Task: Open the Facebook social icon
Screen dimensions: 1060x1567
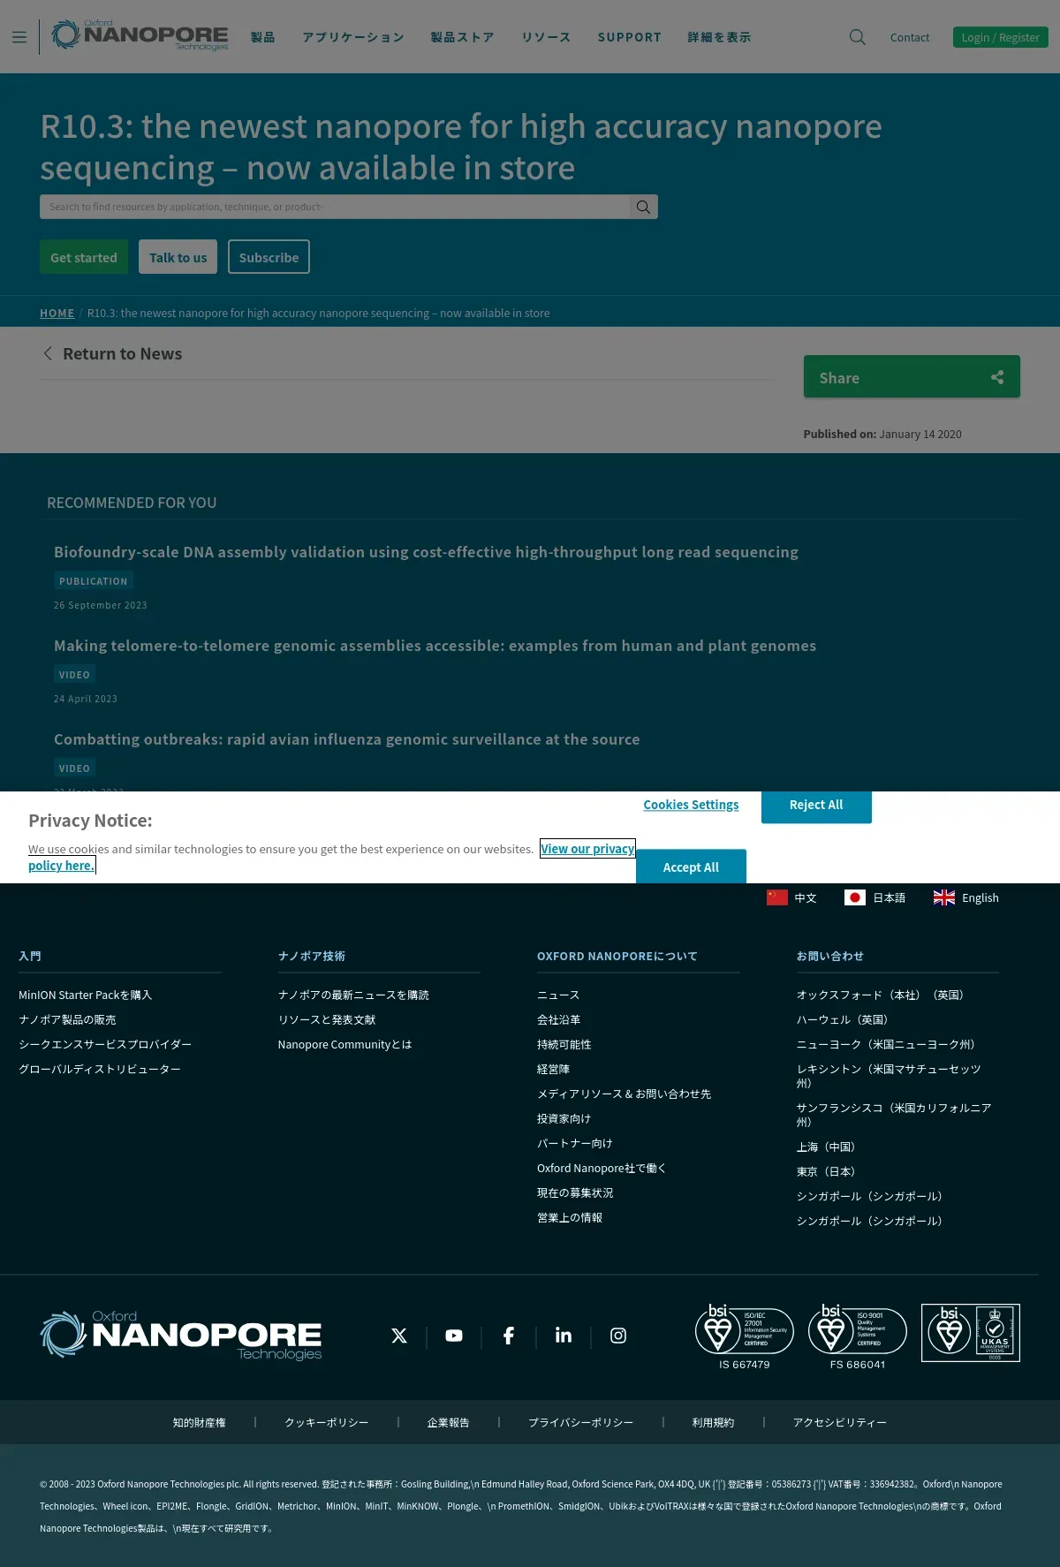Action: tap(509, 1336)
